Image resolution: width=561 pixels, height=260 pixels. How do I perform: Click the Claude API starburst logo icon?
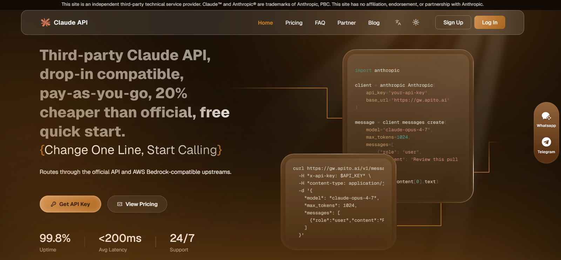point(45,22)
